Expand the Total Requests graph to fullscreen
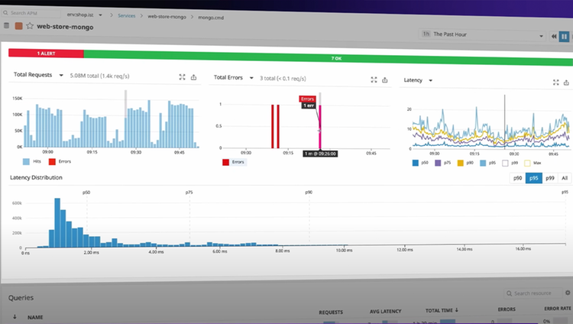The height and width of the screenshot is (324, 573). pos(182,76)
